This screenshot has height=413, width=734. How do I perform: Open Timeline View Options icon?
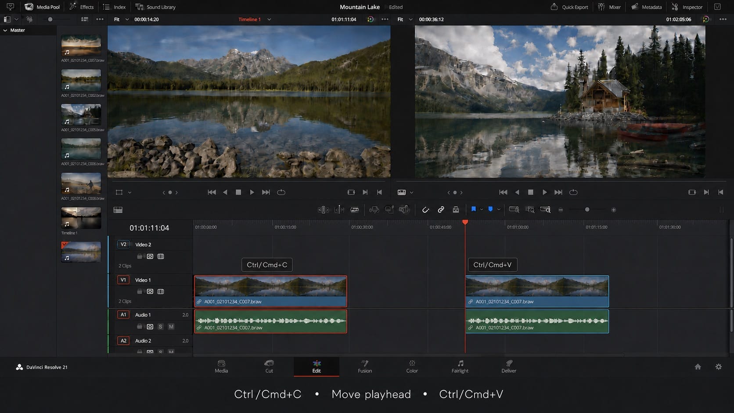point(118,210)
